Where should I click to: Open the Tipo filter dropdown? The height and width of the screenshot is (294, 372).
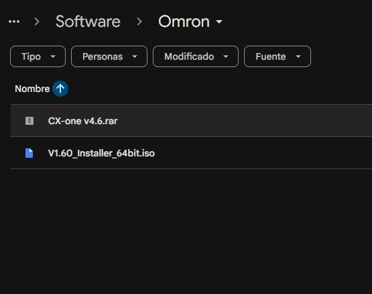pos(38,56)
